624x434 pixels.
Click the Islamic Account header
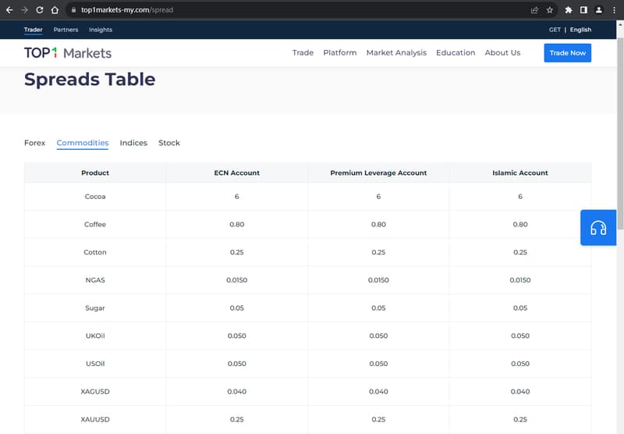click(520, 173)
